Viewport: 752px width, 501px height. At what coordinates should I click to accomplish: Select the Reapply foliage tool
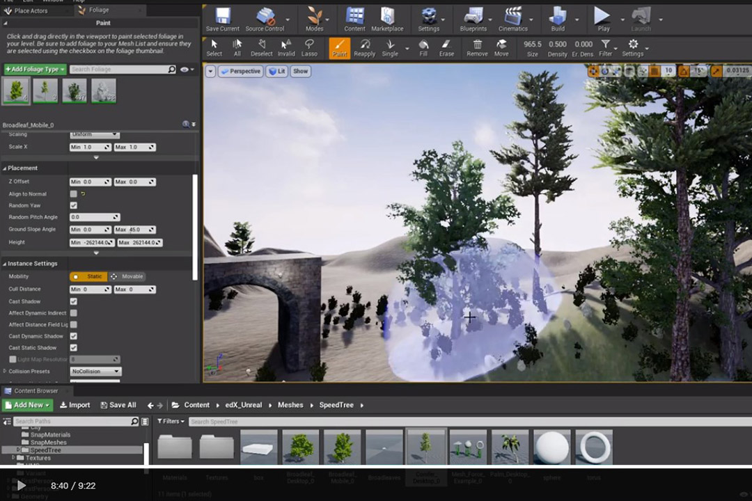[x=364, y=47]
